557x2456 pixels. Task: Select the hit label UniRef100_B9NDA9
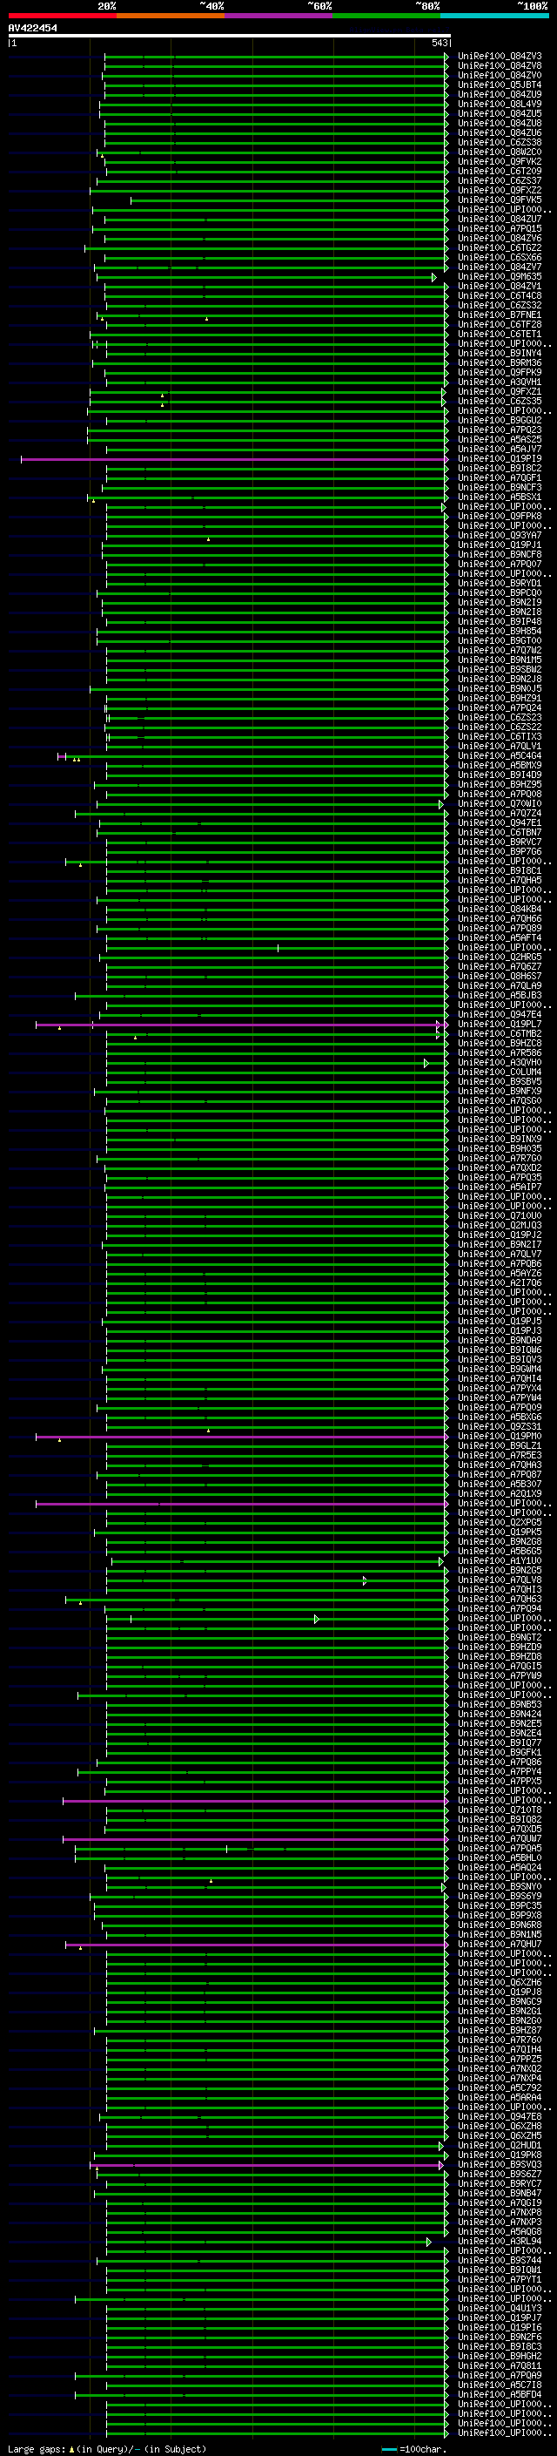(500, 1341)
